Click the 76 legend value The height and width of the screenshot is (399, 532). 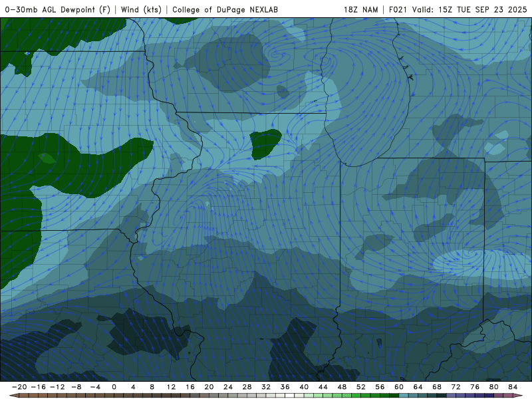tap(475, 387)
